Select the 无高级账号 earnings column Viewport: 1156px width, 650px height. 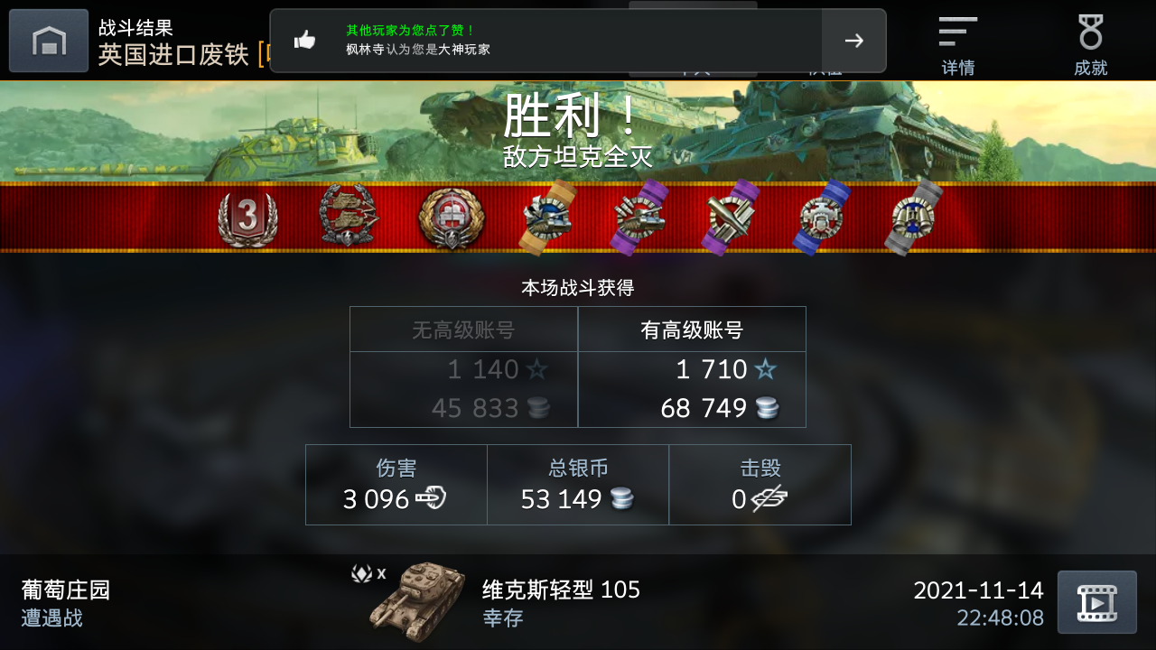pyautogui.click(x=464, y=367)
